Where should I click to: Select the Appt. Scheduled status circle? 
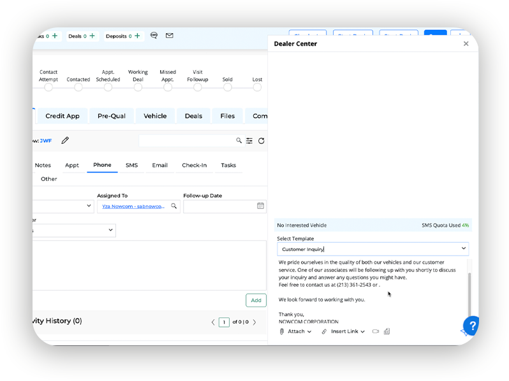(108, 87)
